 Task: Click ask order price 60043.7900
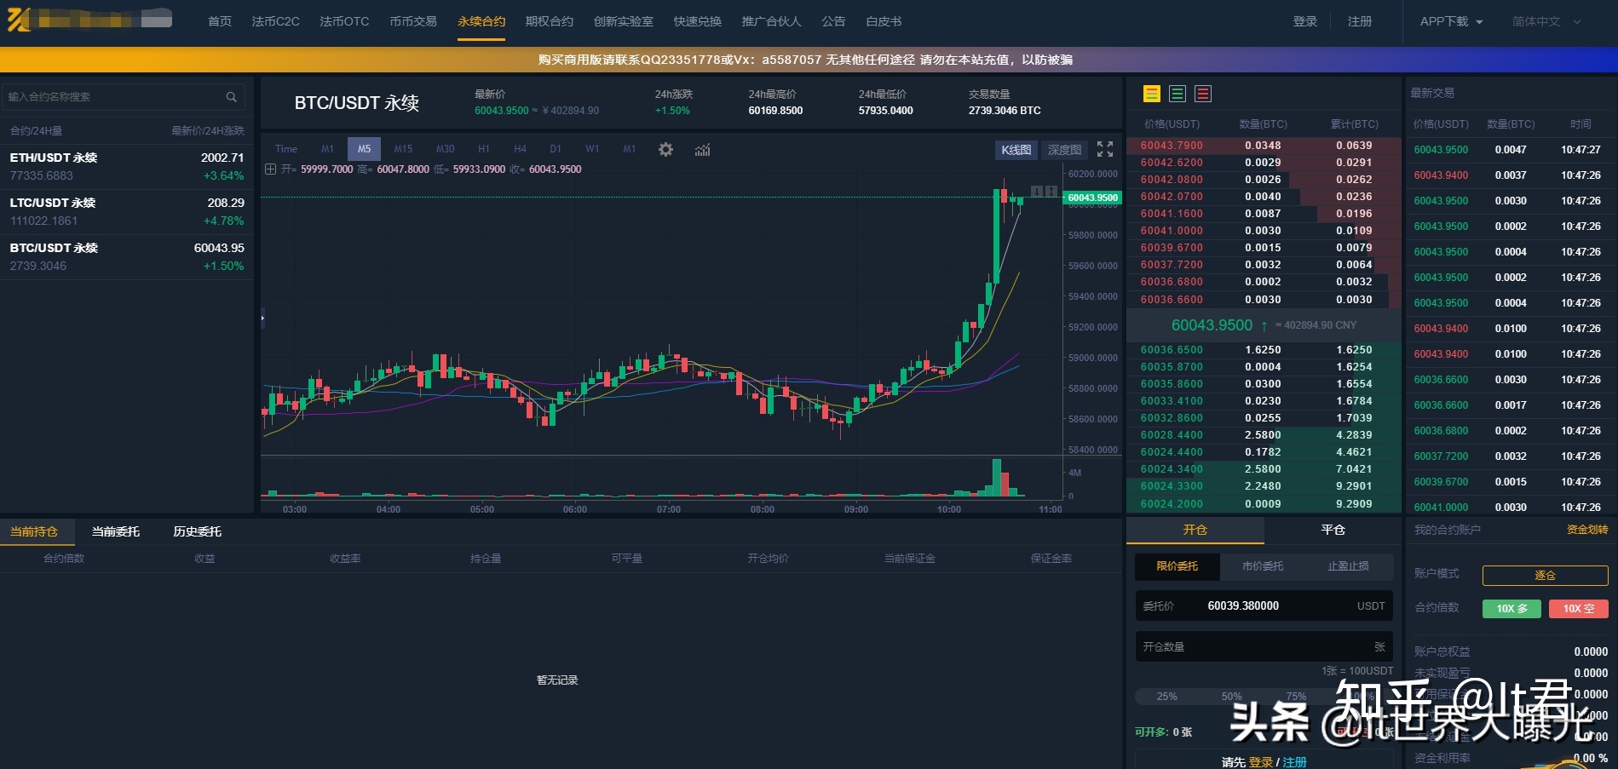[1172, 146]
